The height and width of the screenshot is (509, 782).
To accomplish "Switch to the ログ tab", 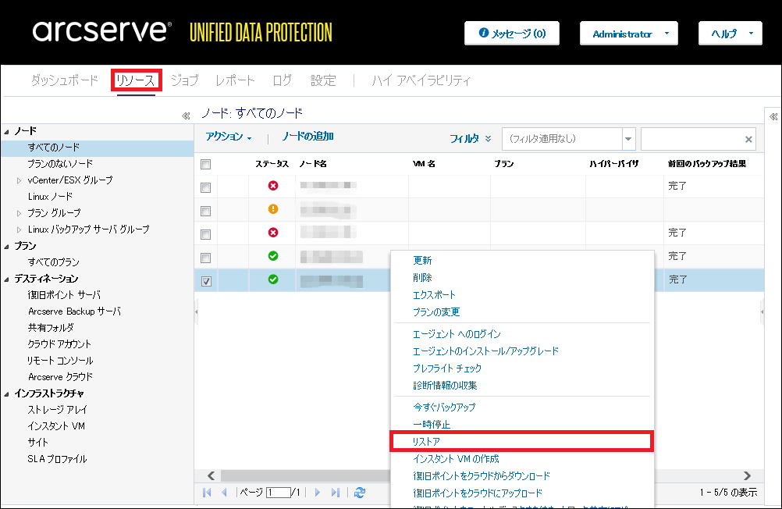I will tap(283, 80).
